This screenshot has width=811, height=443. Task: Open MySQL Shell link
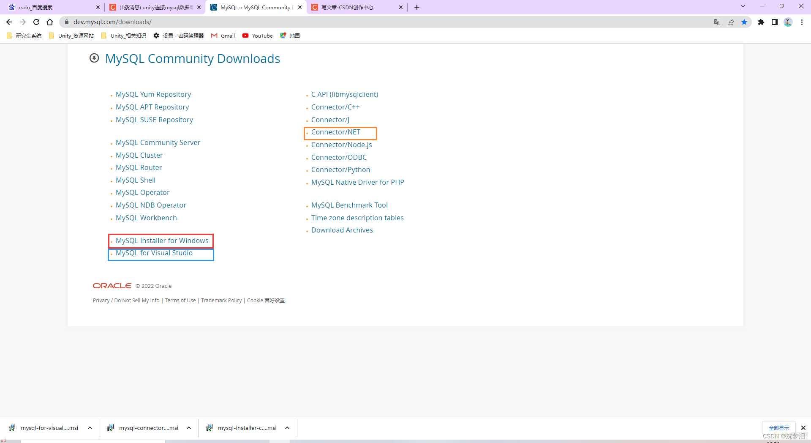(136, 180)
